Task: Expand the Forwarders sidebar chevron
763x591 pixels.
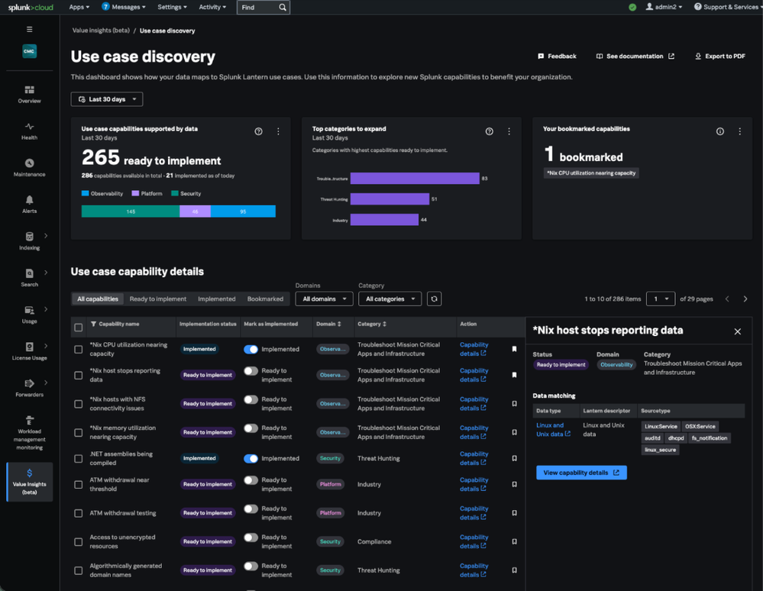Action: click(46, 383)
